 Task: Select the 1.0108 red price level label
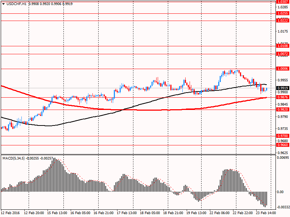click(283, 46)
